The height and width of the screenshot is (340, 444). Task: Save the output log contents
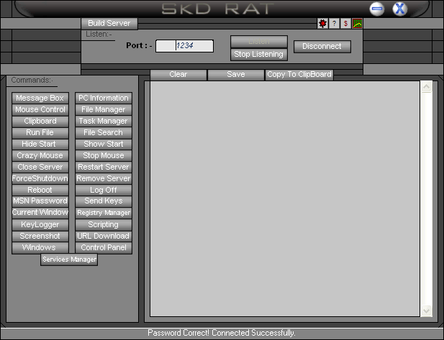click(235, 75)
